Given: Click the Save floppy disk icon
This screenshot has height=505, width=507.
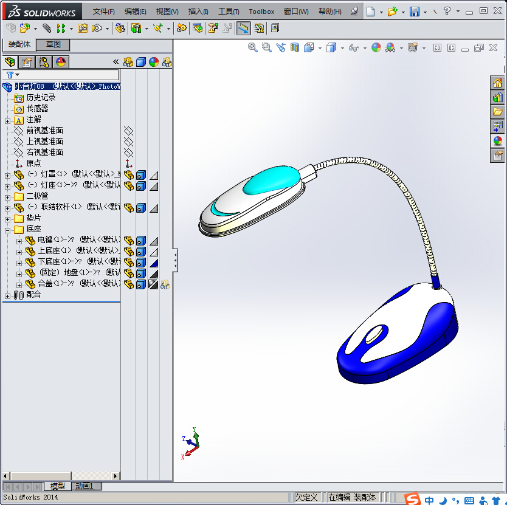Looking at the screenshot, I should coord(414,12).
